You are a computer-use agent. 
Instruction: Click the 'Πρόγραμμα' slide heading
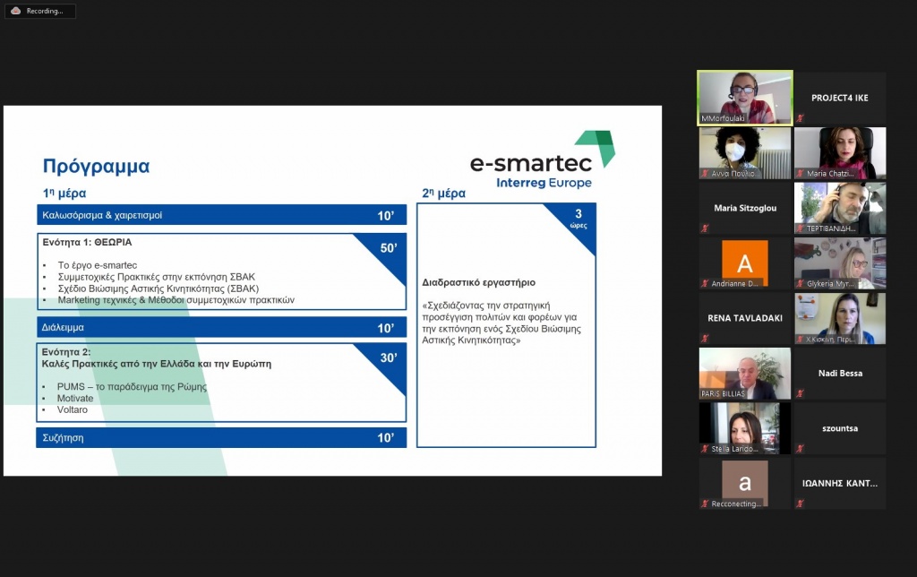(x=96, y=167)
